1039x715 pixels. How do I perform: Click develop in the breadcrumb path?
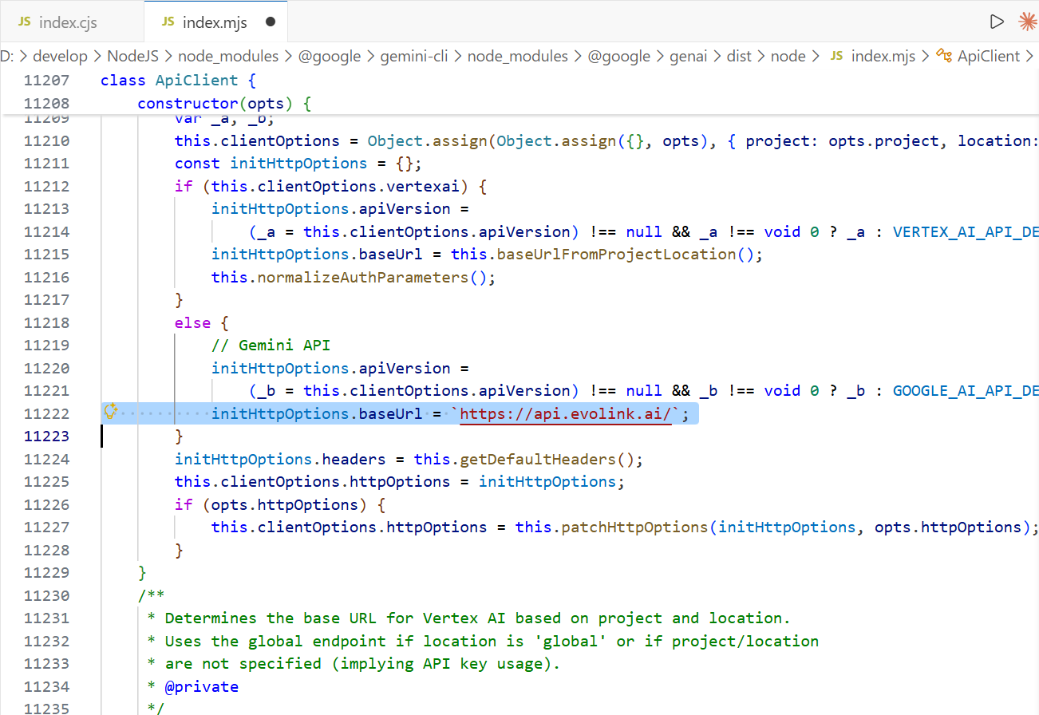[61, 56]
